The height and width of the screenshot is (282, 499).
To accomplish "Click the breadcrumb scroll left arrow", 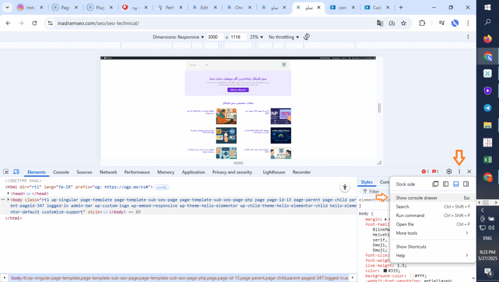I will (4, 278).
